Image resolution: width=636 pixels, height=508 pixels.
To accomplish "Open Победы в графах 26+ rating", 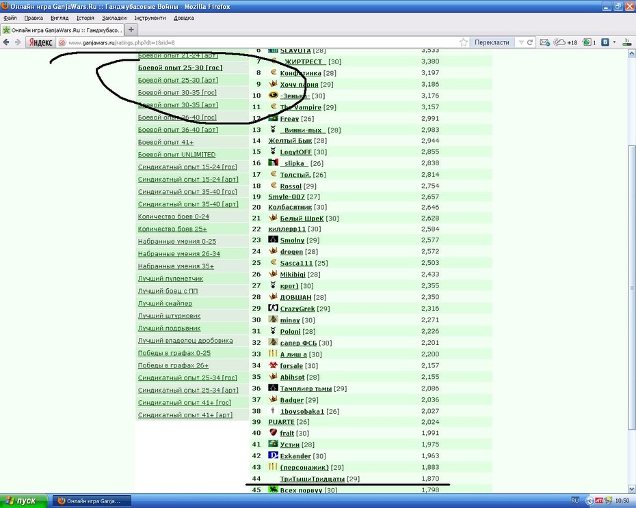I will [173, 365].
